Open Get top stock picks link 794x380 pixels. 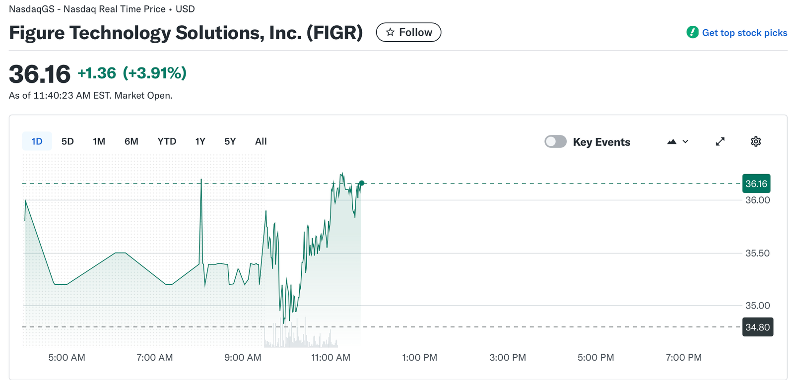click(x=744, y=33)
